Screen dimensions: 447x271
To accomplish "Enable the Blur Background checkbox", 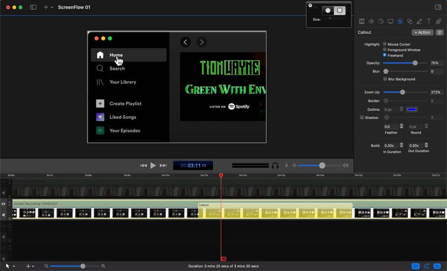I will (385, 79).
